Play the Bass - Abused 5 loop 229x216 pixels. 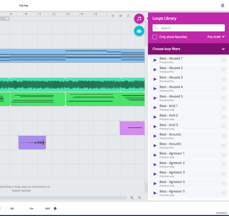(155, 98)
